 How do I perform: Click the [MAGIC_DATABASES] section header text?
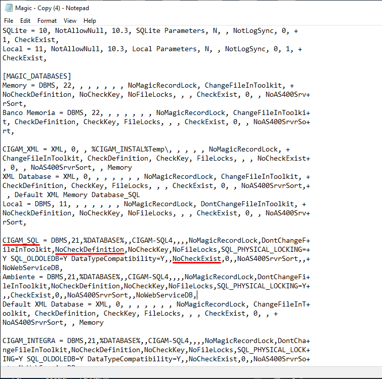(37, 76)
